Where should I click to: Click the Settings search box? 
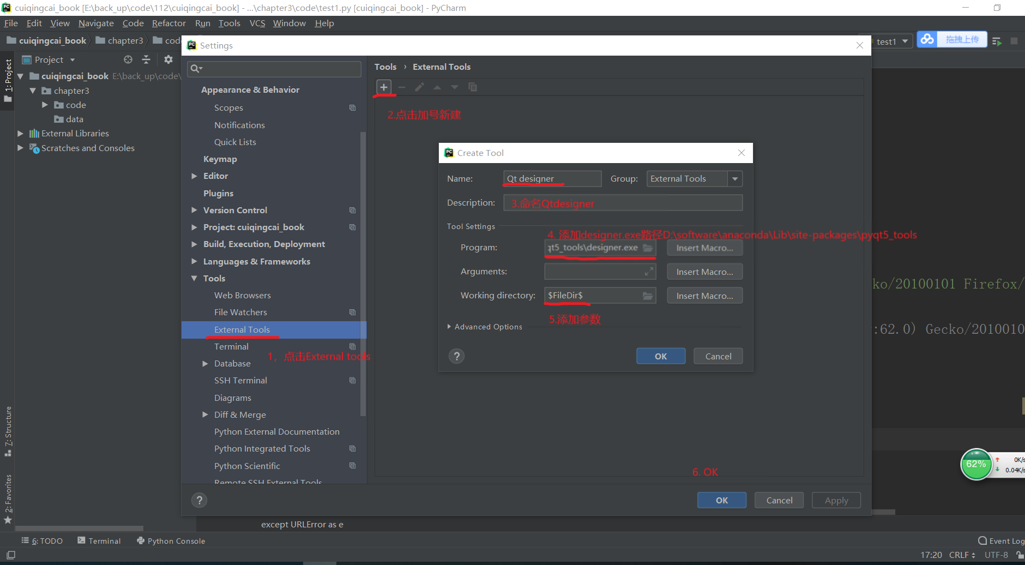coord(274,69)
